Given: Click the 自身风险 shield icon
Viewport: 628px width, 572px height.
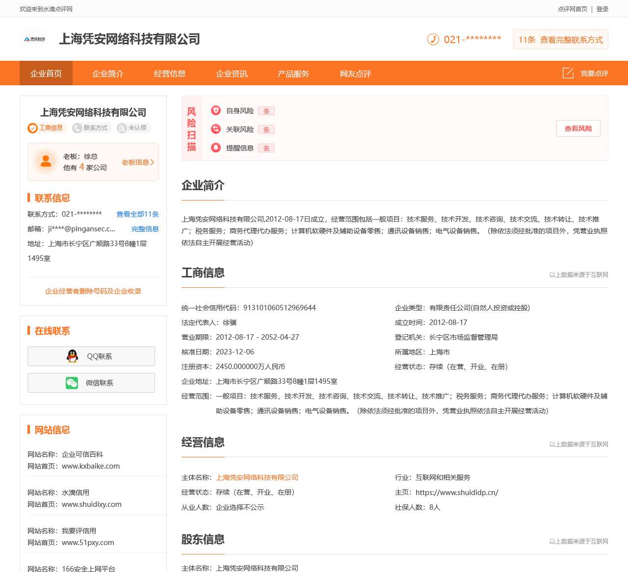Looking at the screenshot, I should 216,110.
